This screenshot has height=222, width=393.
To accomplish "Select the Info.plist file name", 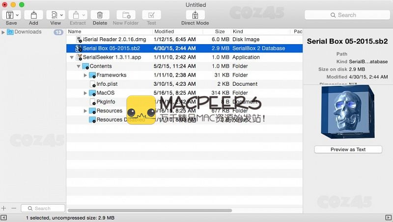I will click(107, 84).
